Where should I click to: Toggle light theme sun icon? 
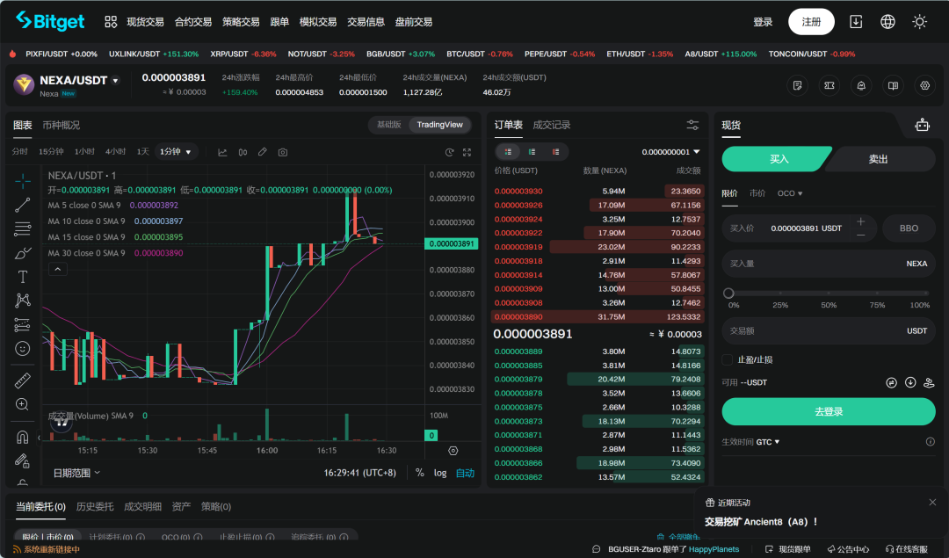[920, 22]
